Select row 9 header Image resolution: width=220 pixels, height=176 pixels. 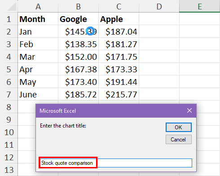coord(9,119)
